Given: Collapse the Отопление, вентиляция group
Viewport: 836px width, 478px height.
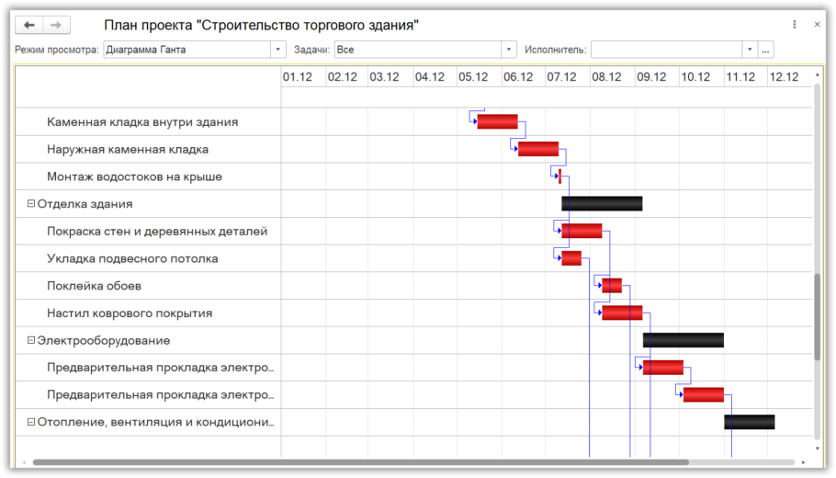Looking at the screenshot, I should (31, 423).
